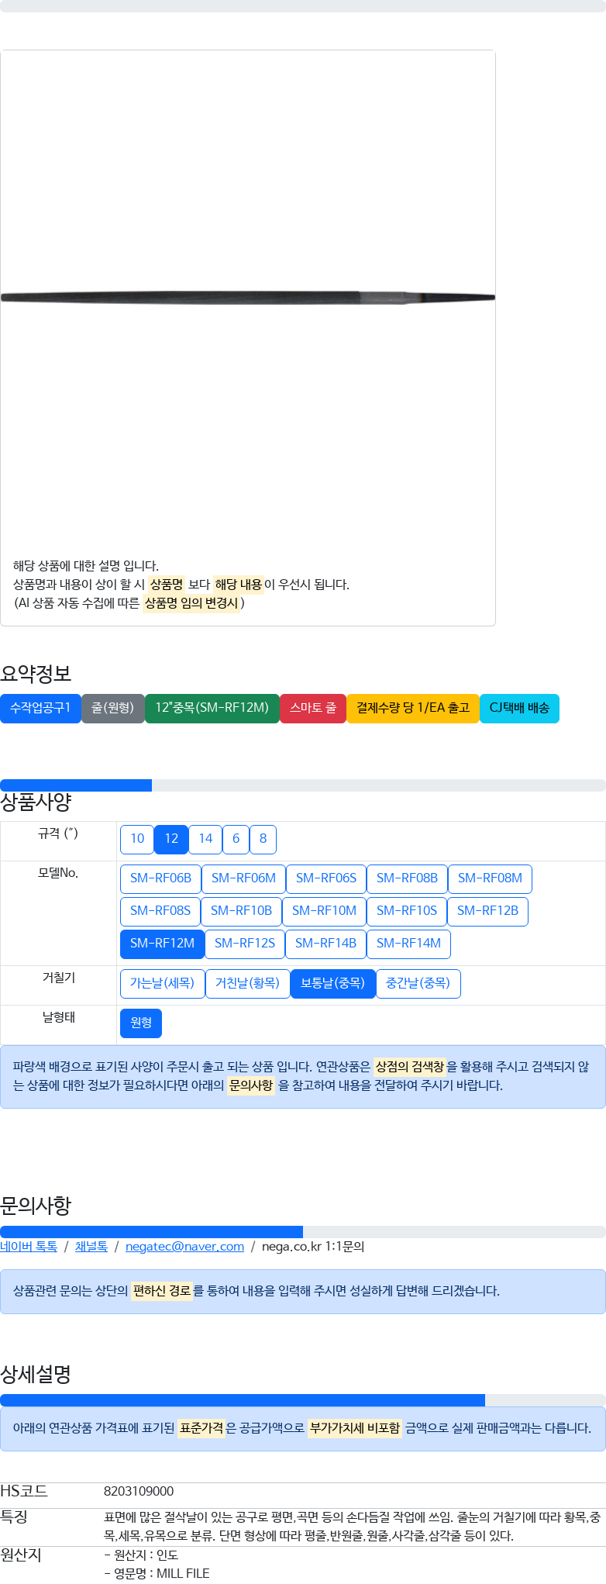Select the 10 inch size option
Screen dimensions: 606x1584
click(x=137, y=839)
